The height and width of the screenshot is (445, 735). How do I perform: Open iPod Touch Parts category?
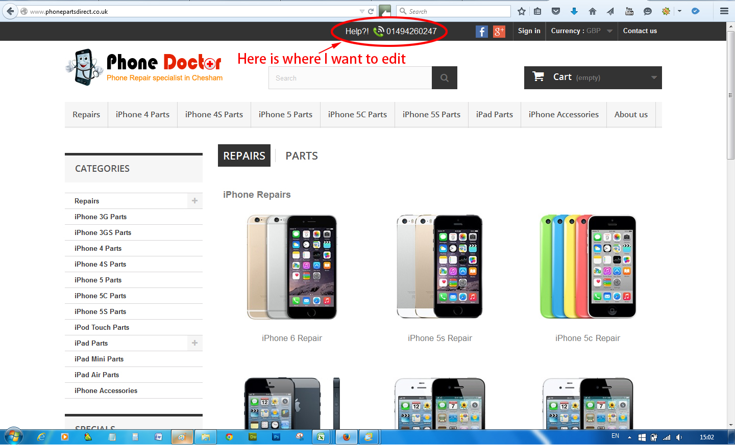(x=102, y=327)
